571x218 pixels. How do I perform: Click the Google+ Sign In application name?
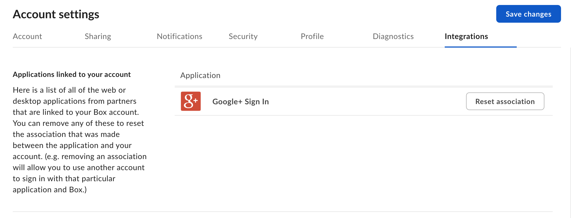click(240, 102)
